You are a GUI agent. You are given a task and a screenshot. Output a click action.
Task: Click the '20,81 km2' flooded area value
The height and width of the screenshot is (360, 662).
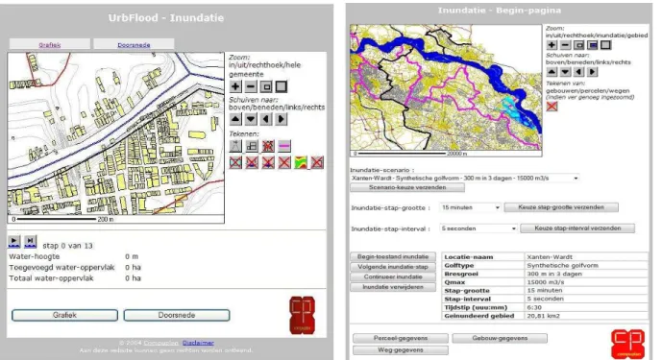point(544,316)
